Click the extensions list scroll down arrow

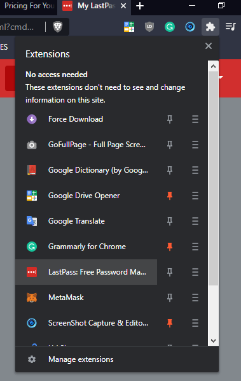click(x=214, y=341)
